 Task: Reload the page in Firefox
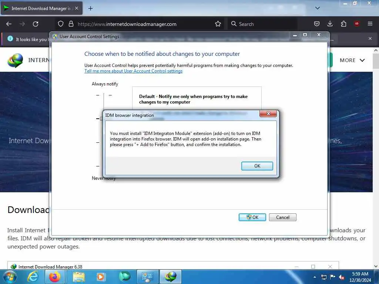click(x=36, y=24)
